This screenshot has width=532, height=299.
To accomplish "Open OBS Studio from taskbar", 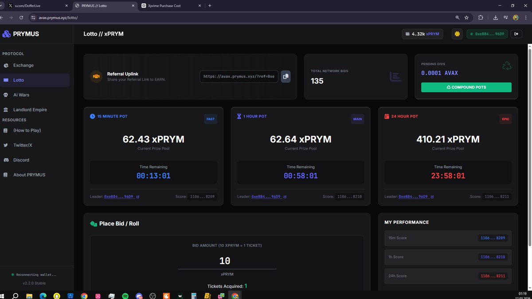I will click(153, 295).
